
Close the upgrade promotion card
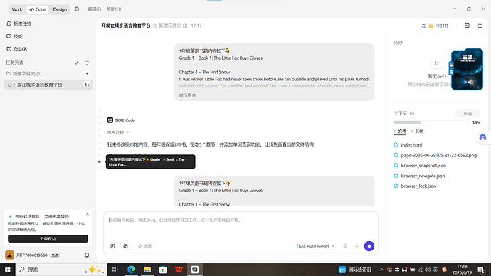point(88,214)
